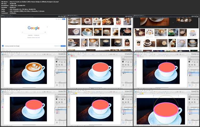Click the black fill swatch in last frame's panel
Image resolution: width=200 pixels, height=127 pixels.
(189, 99)
